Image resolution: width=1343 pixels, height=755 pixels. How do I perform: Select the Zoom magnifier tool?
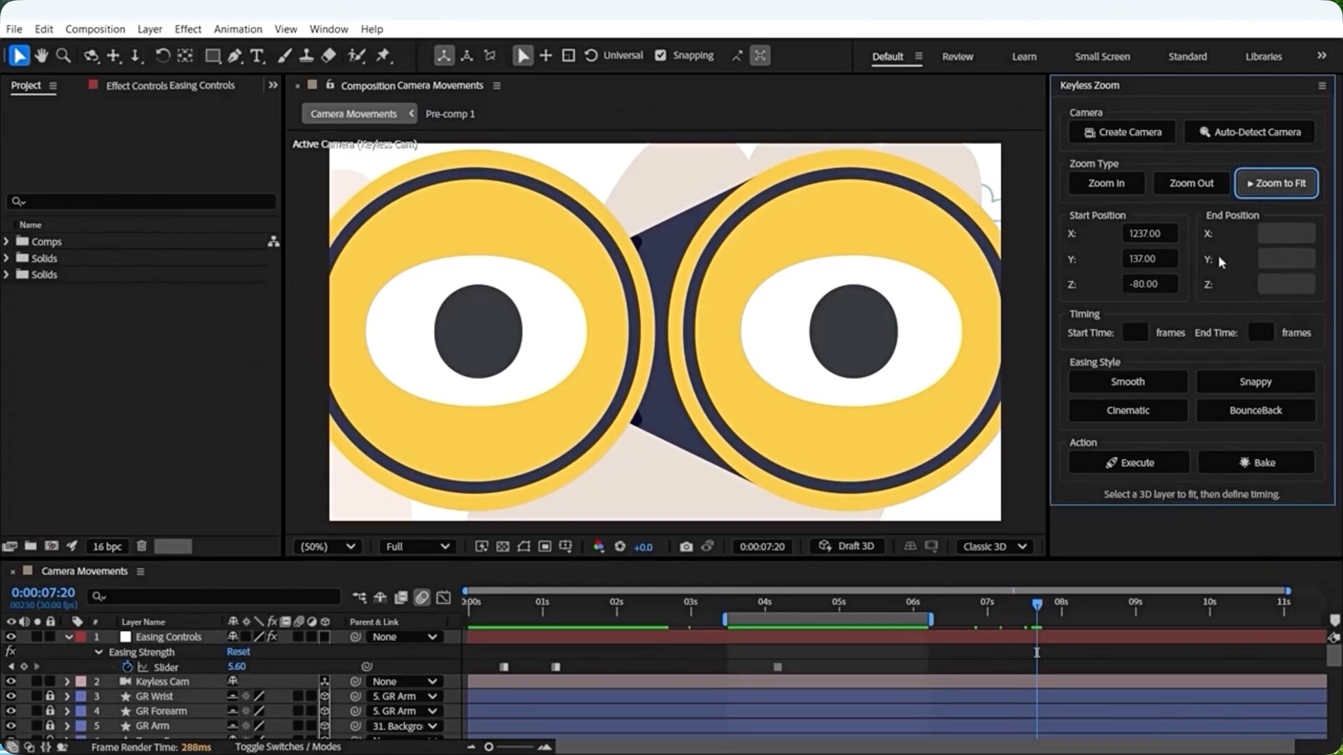click(63, 56)
